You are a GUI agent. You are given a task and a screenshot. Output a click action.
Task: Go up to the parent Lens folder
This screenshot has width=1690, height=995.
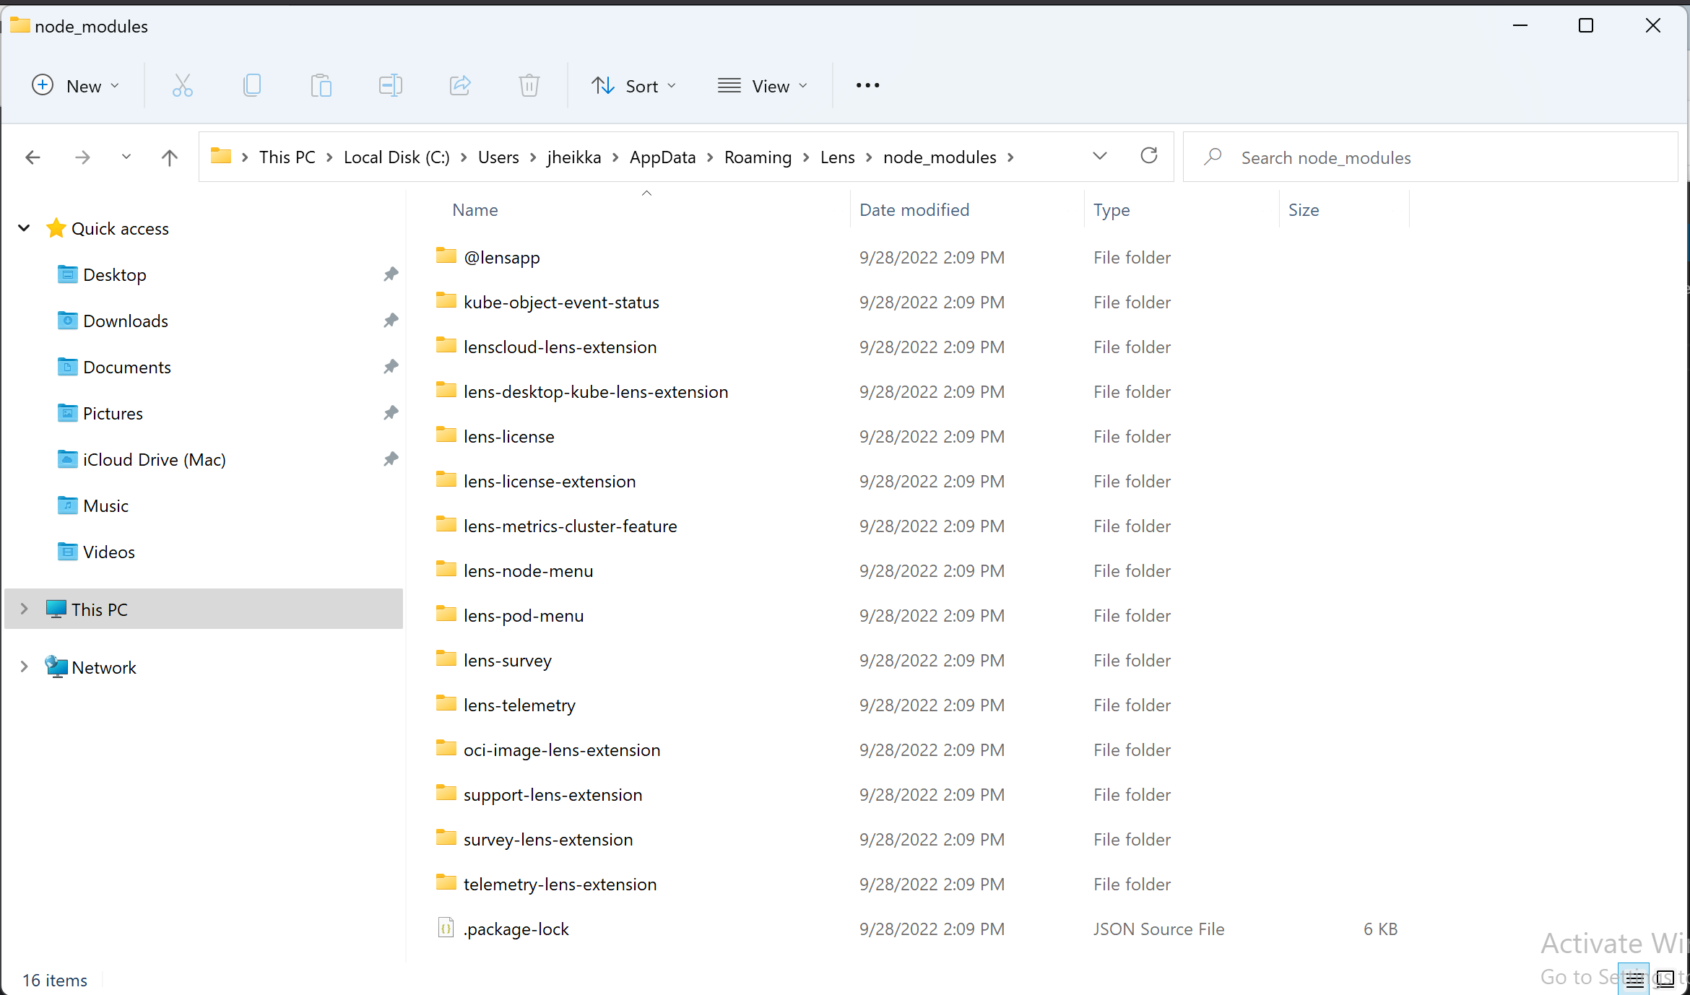coord(169,157)
